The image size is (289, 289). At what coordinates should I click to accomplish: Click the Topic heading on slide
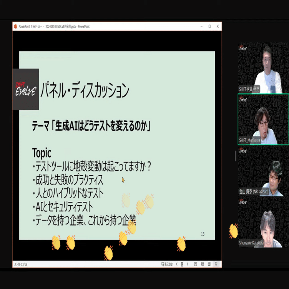tap(42, 153)
